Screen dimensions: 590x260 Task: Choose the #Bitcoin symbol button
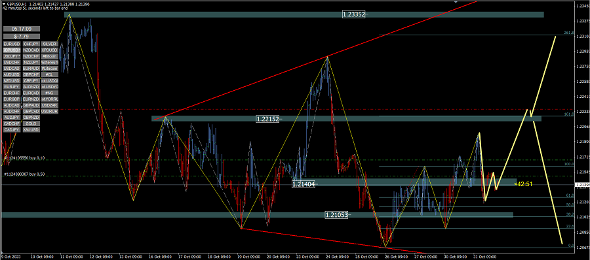50,56
